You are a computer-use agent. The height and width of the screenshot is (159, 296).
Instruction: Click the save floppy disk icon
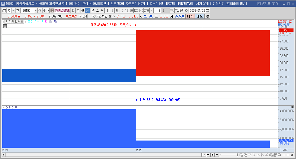(182, 10)
